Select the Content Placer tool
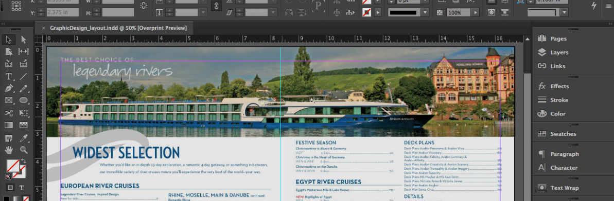 (24, 64)
